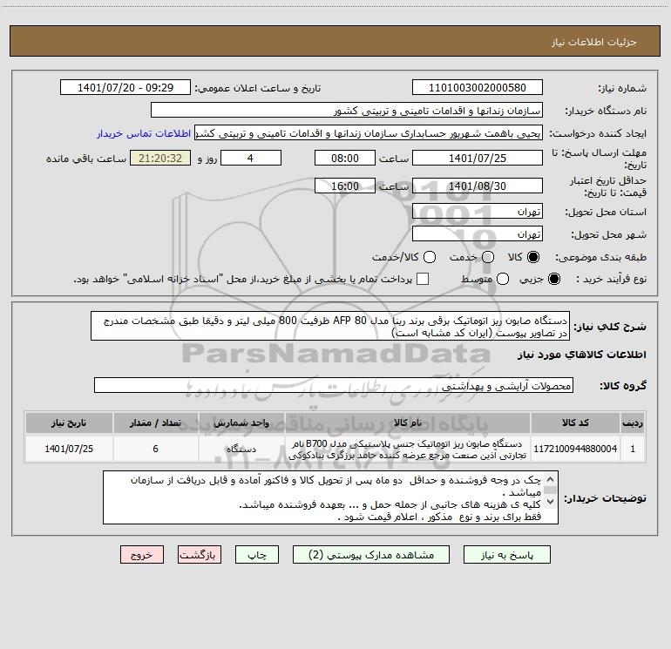Click the شرح کلی نیاز description box
Image resolution: width=671 pixels, height=649 pixels.
click(330, 327)
